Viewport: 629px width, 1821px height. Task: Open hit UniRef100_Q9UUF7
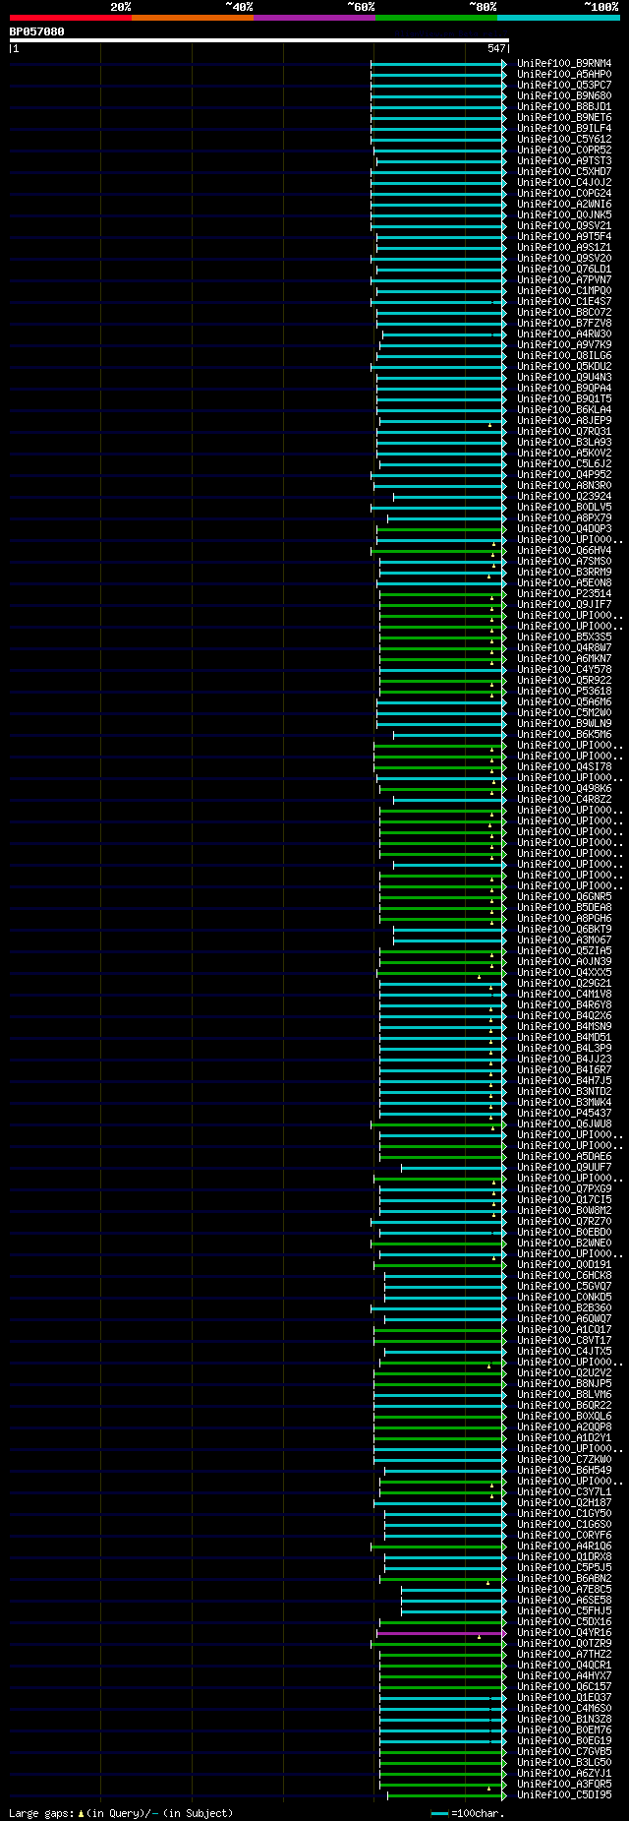pos(564,1167)
